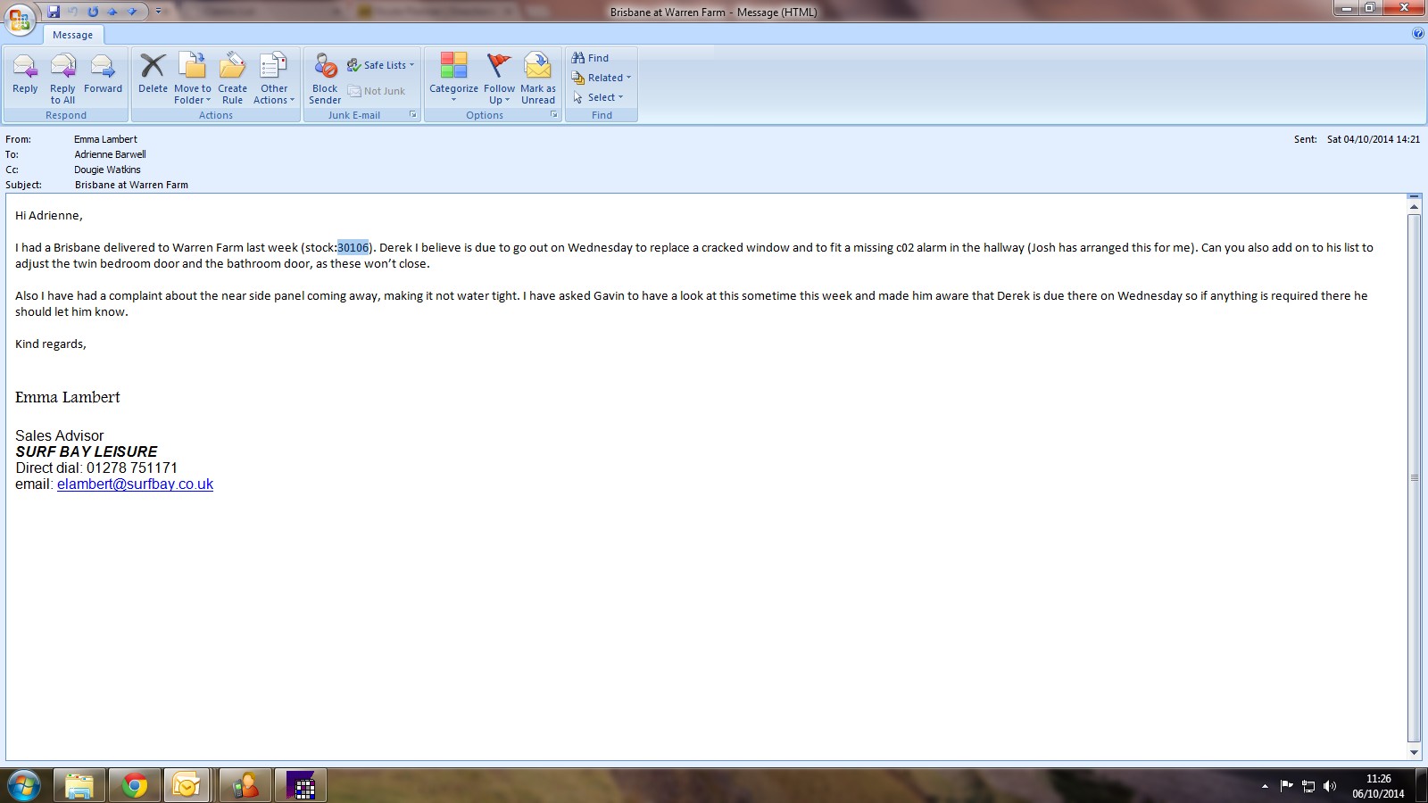Screen dimensions: 1428x803
Task: Open the Office button menu
Action: [20, 18]
